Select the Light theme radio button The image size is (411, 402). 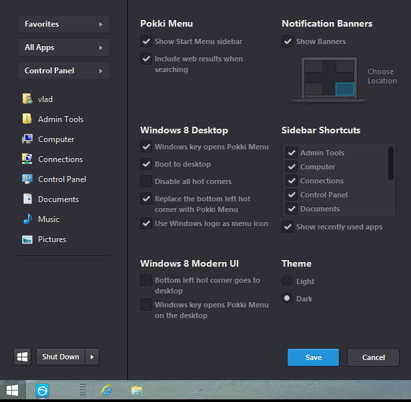pos(287,281)
